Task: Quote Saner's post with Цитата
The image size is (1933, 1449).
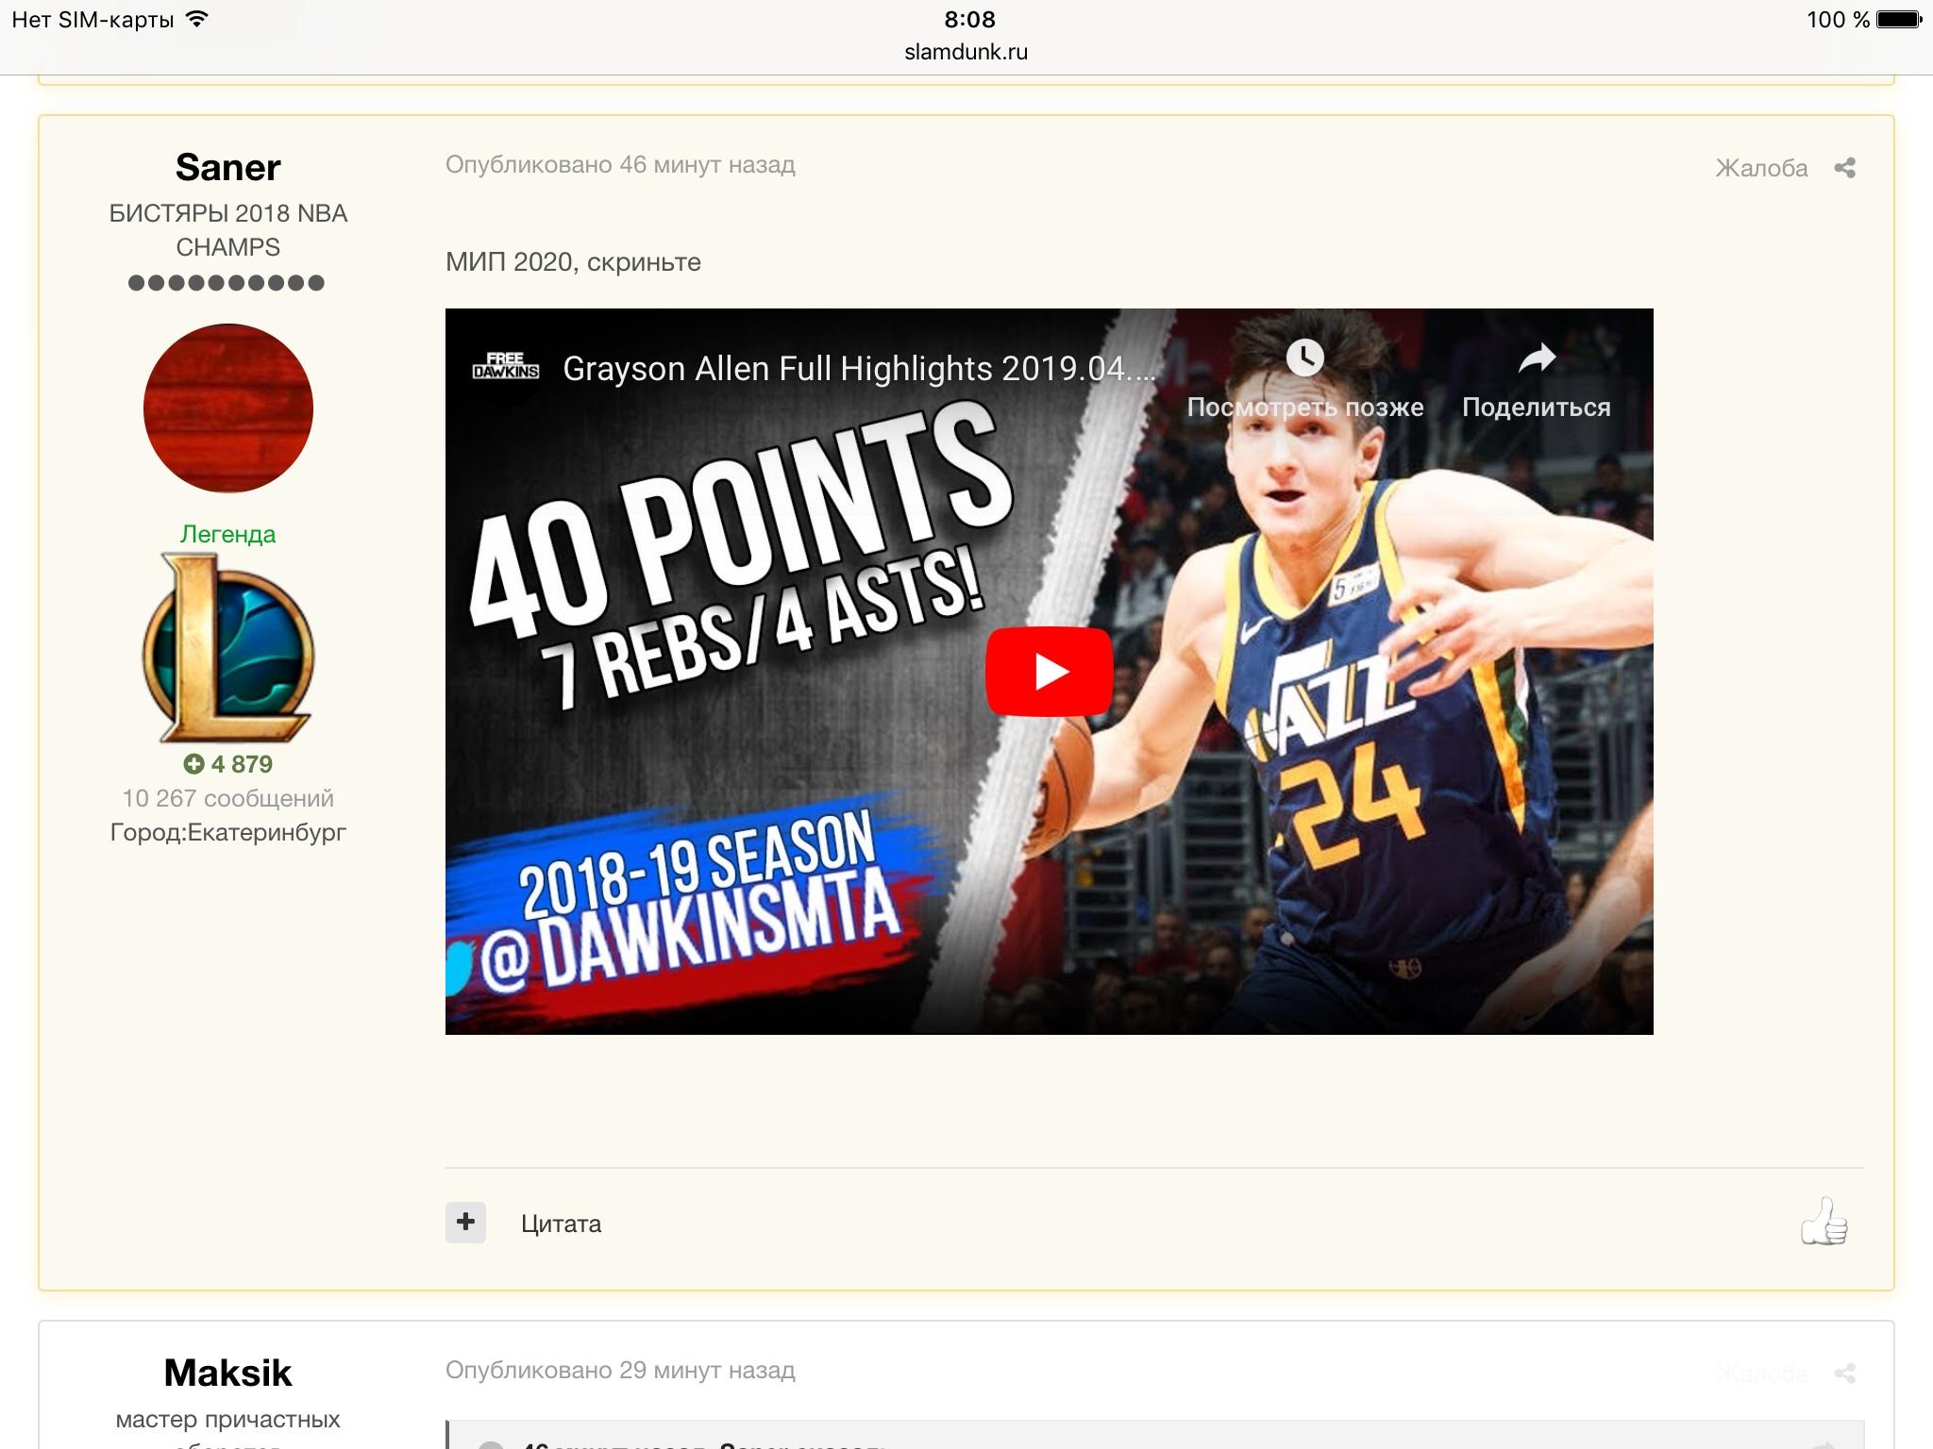Action: coord(561,1224)
